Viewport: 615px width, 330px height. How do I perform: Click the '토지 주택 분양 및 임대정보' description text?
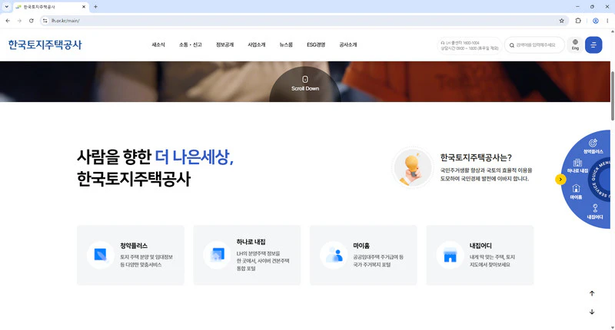point(146,257)
